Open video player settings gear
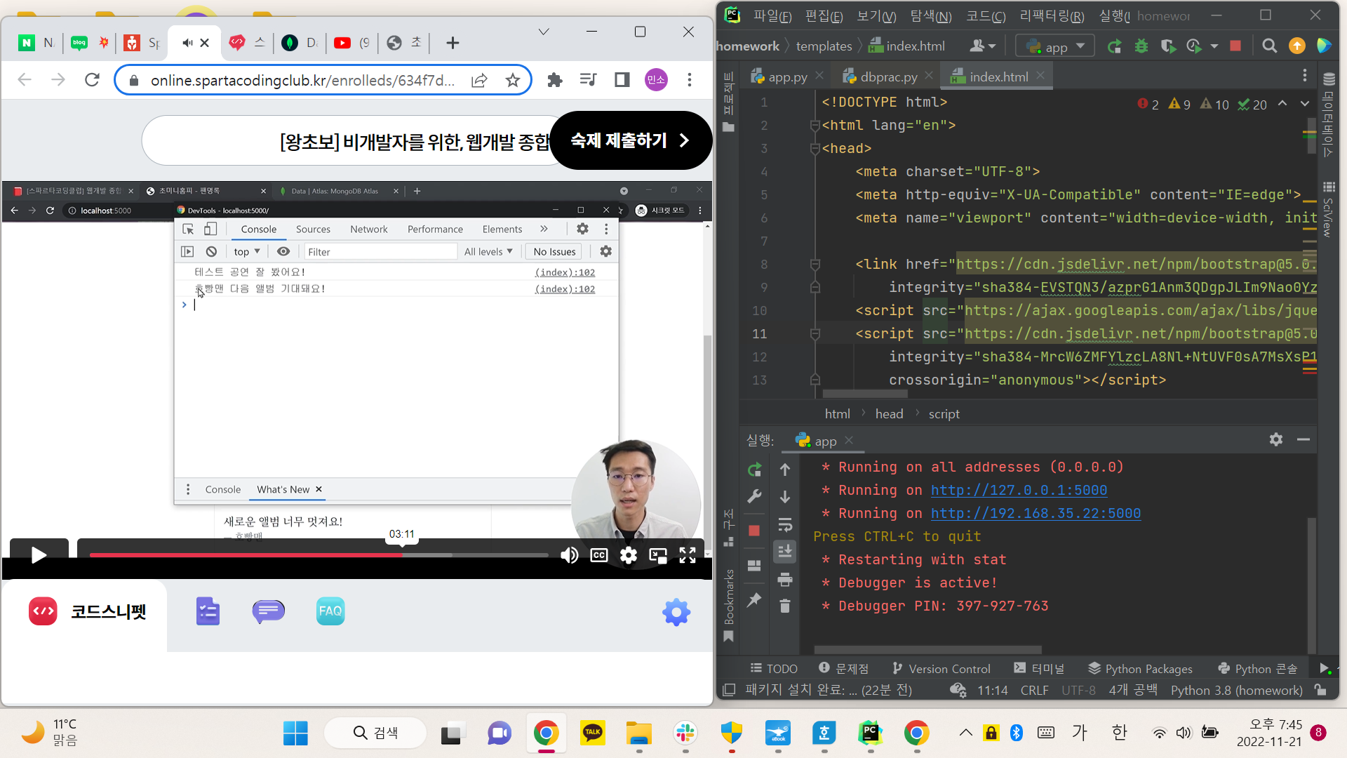Screen dimensions: 1347x758 tap(629, 556)
